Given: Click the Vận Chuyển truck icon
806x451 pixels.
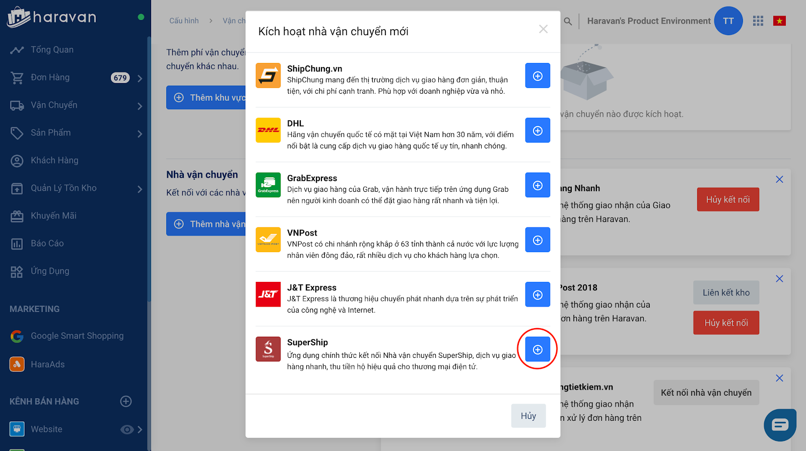Looking at the screenshot, I should coord(17,106).
